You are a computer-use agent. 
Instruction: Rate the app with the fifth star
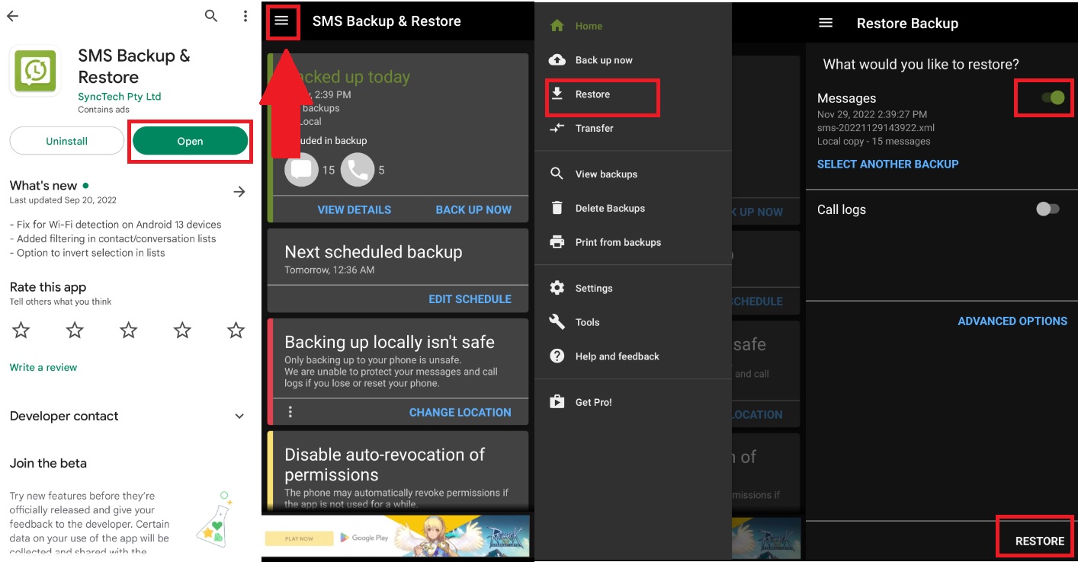(236, 330)
